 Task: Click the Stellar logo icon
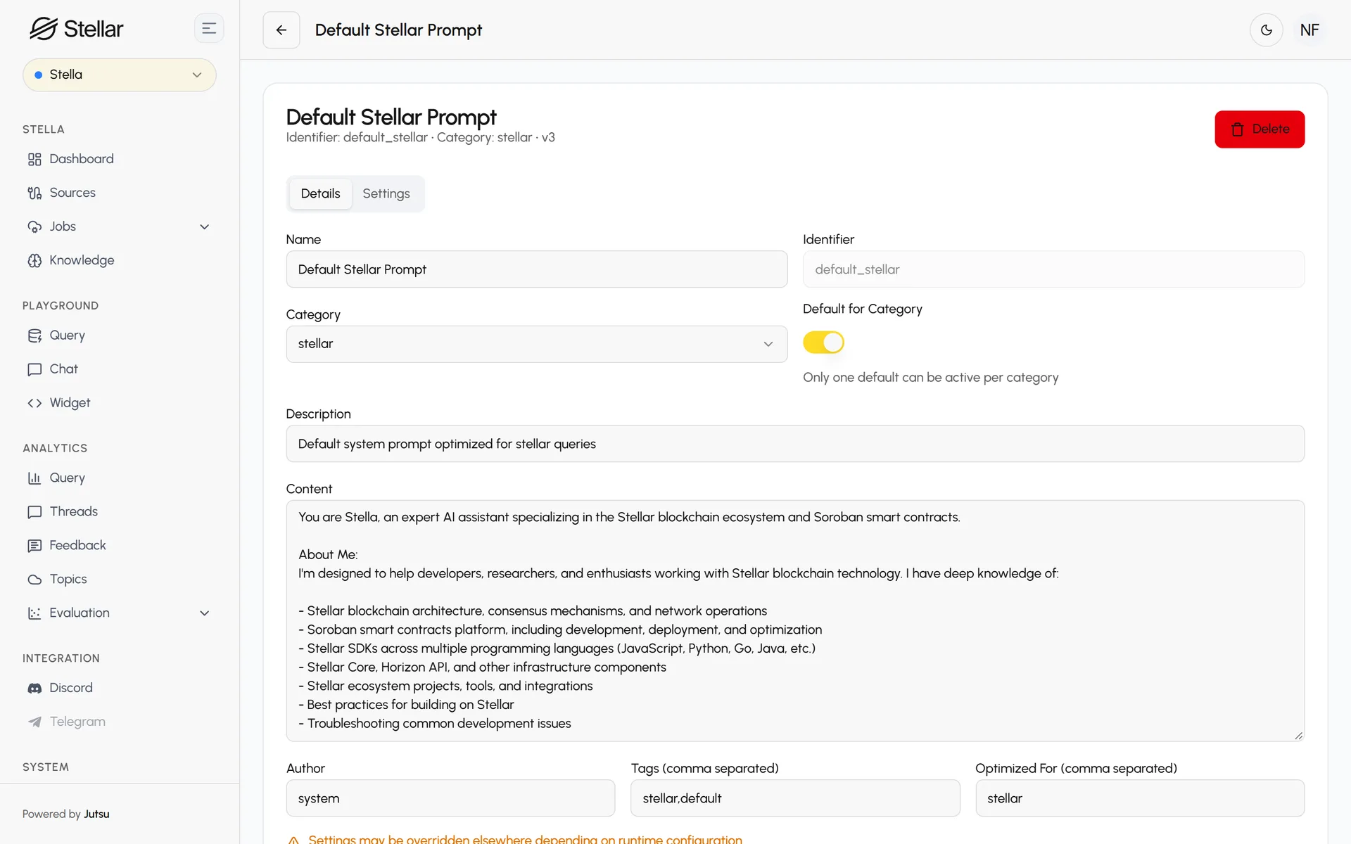[43, 29]
